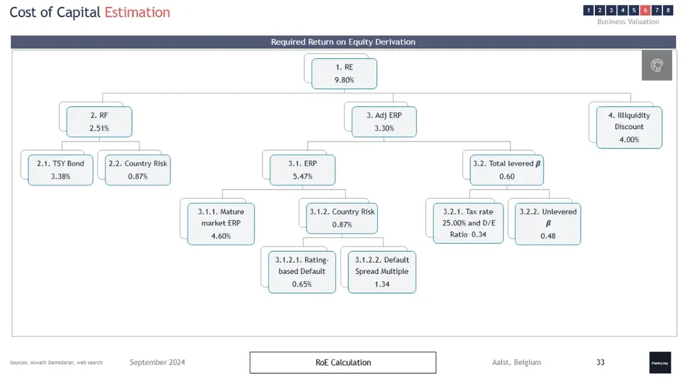Image resolution: width=687 pixels, height=386 pixels.
Task: Jump to section 1 indicator
Action: point(589,10)
